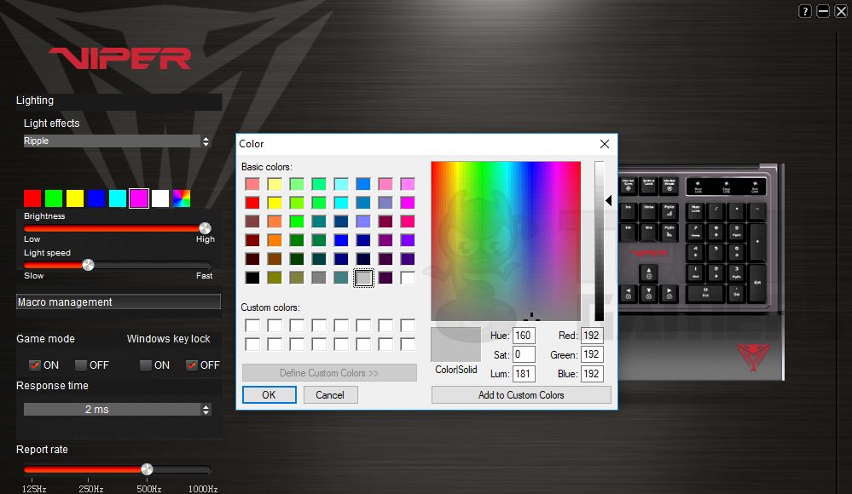Open the Macro management section
The height and width of the screenshot is (494, 852).
119,302
